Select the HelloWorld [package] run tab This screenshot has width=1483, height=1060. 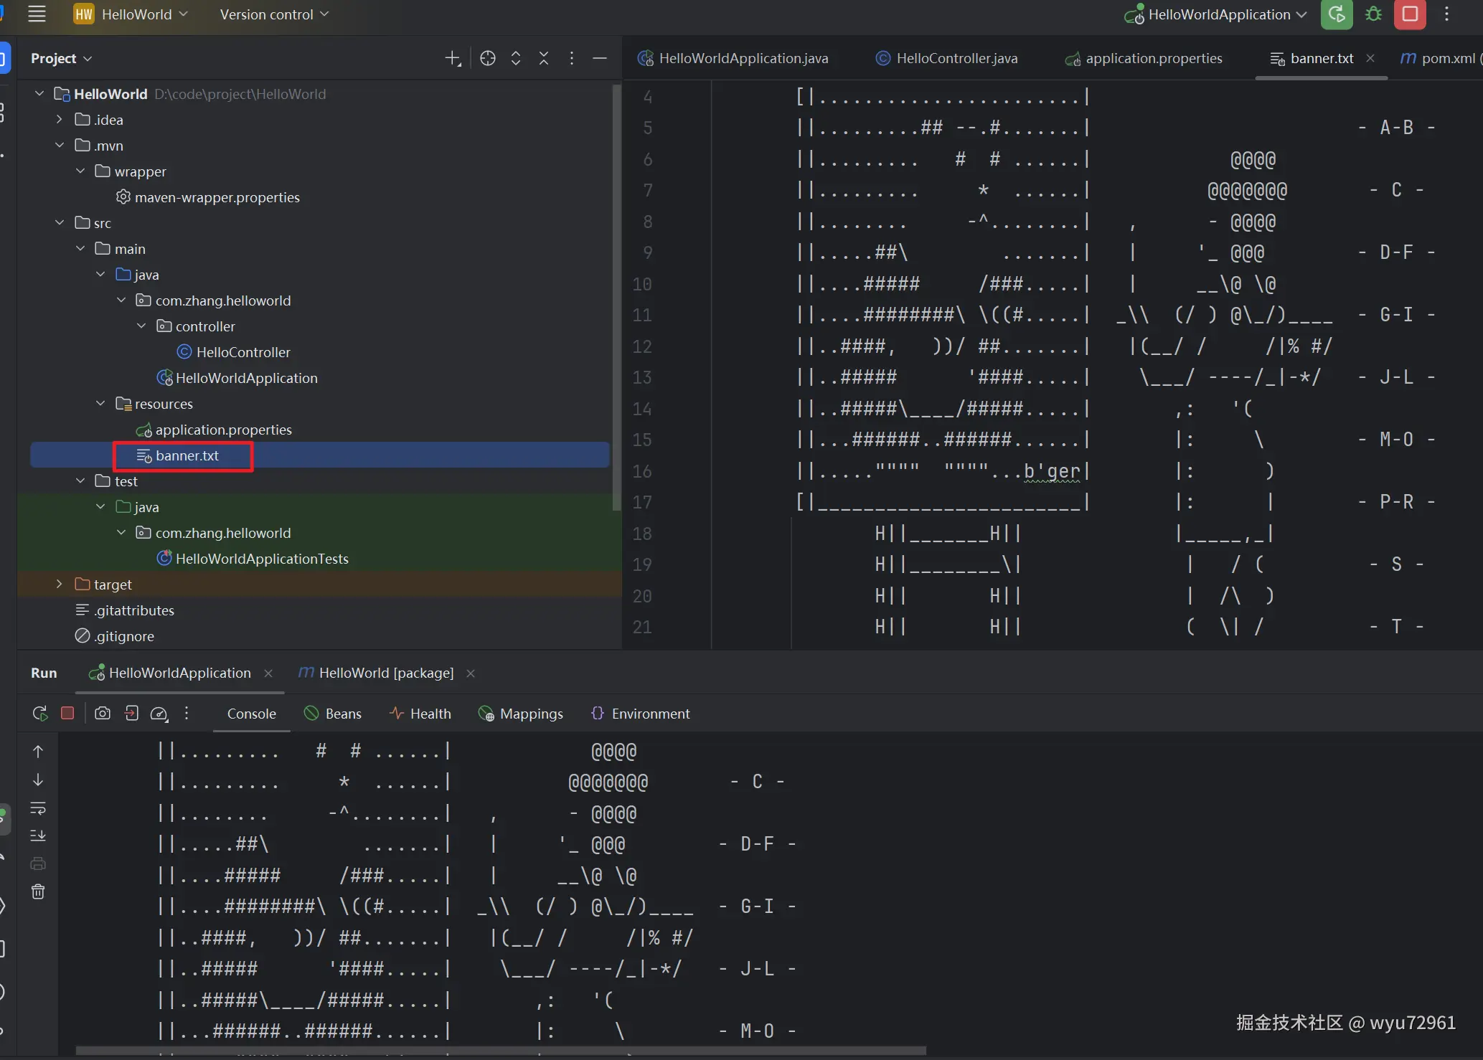(x=377, y=673)
